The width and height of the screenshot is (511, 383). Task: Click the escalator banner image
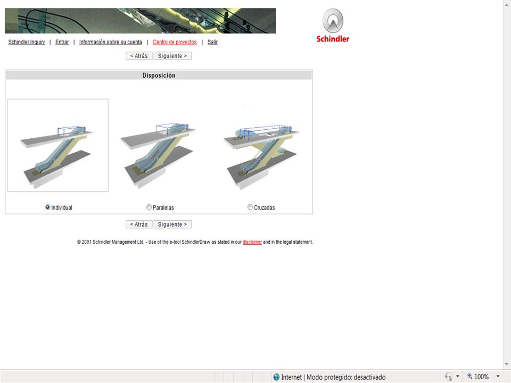140,21
